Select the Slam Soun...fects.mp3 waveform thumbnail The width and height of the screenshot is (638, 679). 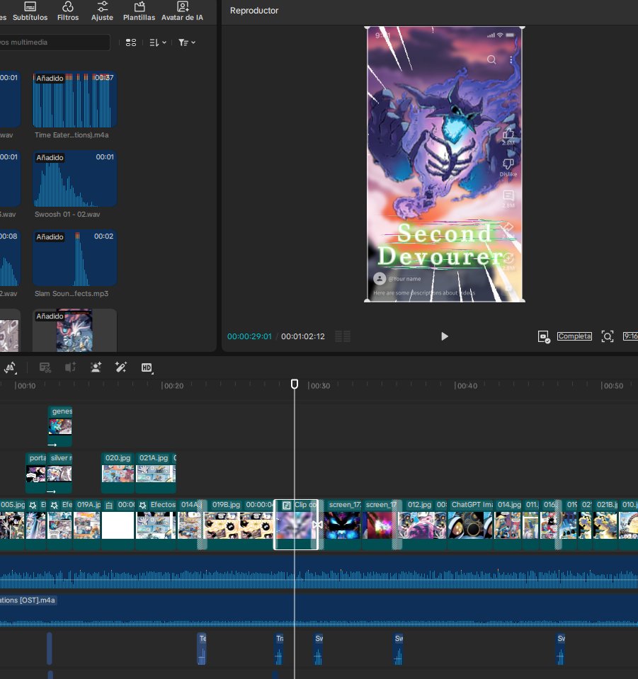(74, 258)
